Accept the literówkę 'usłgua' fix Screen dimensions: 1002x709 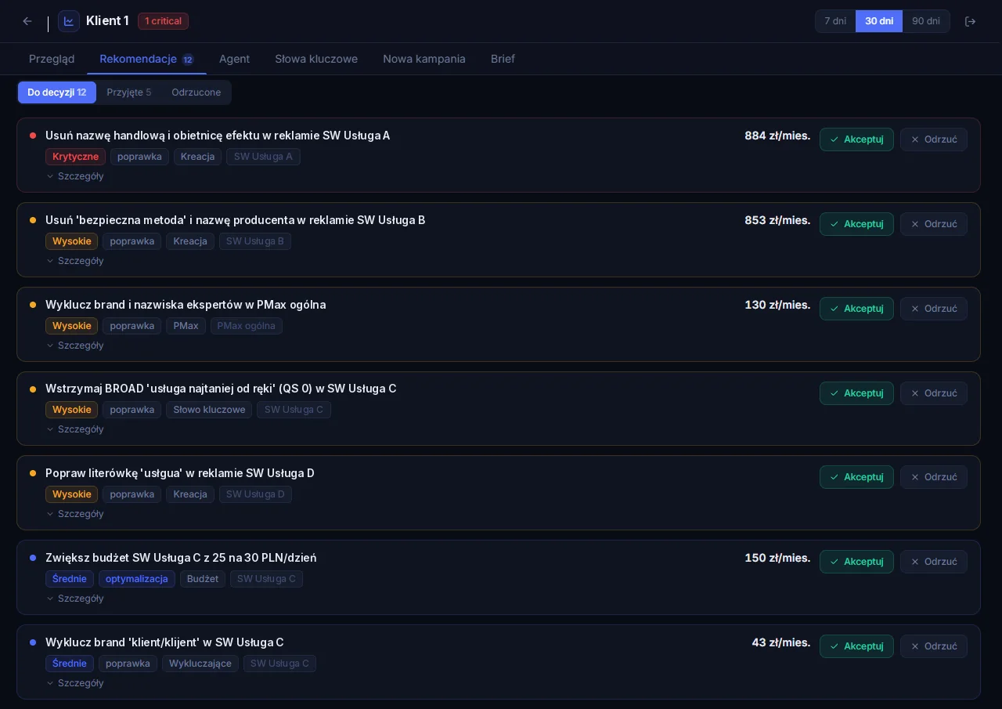click(x=856, y=477)
